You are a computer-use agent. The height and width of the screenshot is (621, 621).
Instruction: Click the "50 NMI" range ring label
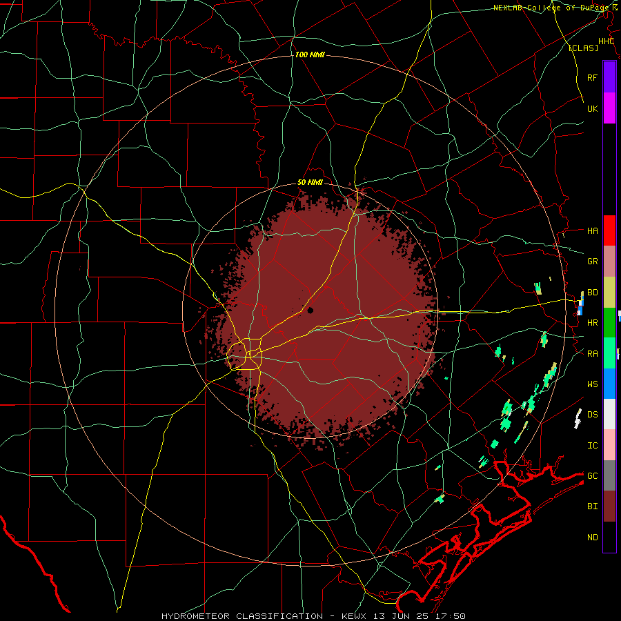(x=310, y=183)
